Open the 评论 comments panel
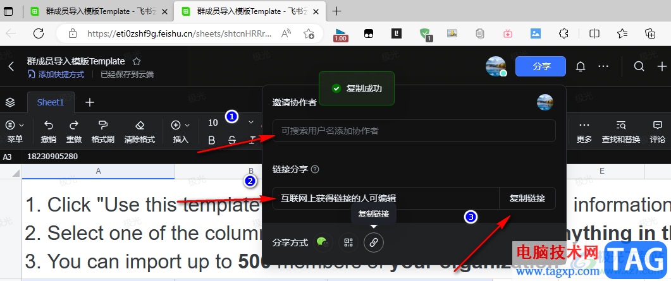 coord(657,131)
